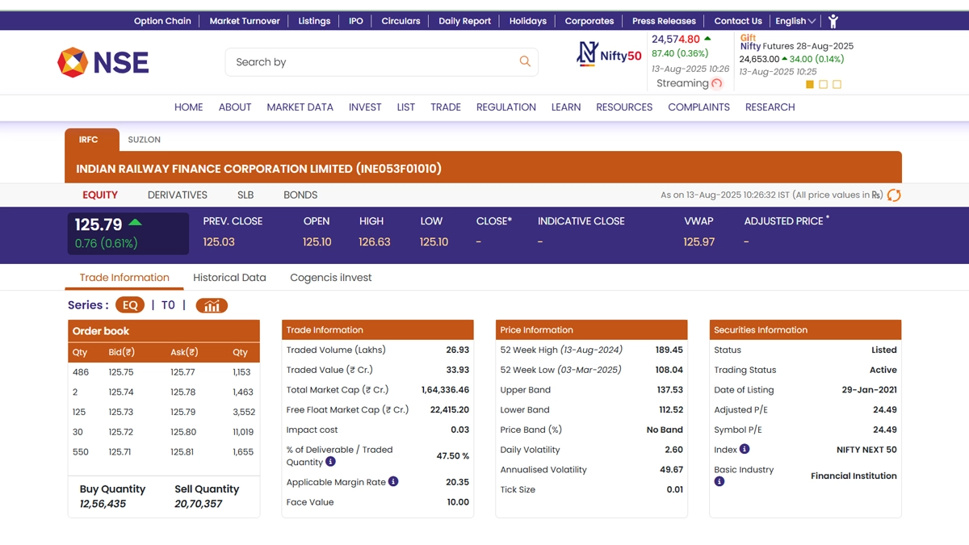Click the refresh icon beside price timestamp

894,195
